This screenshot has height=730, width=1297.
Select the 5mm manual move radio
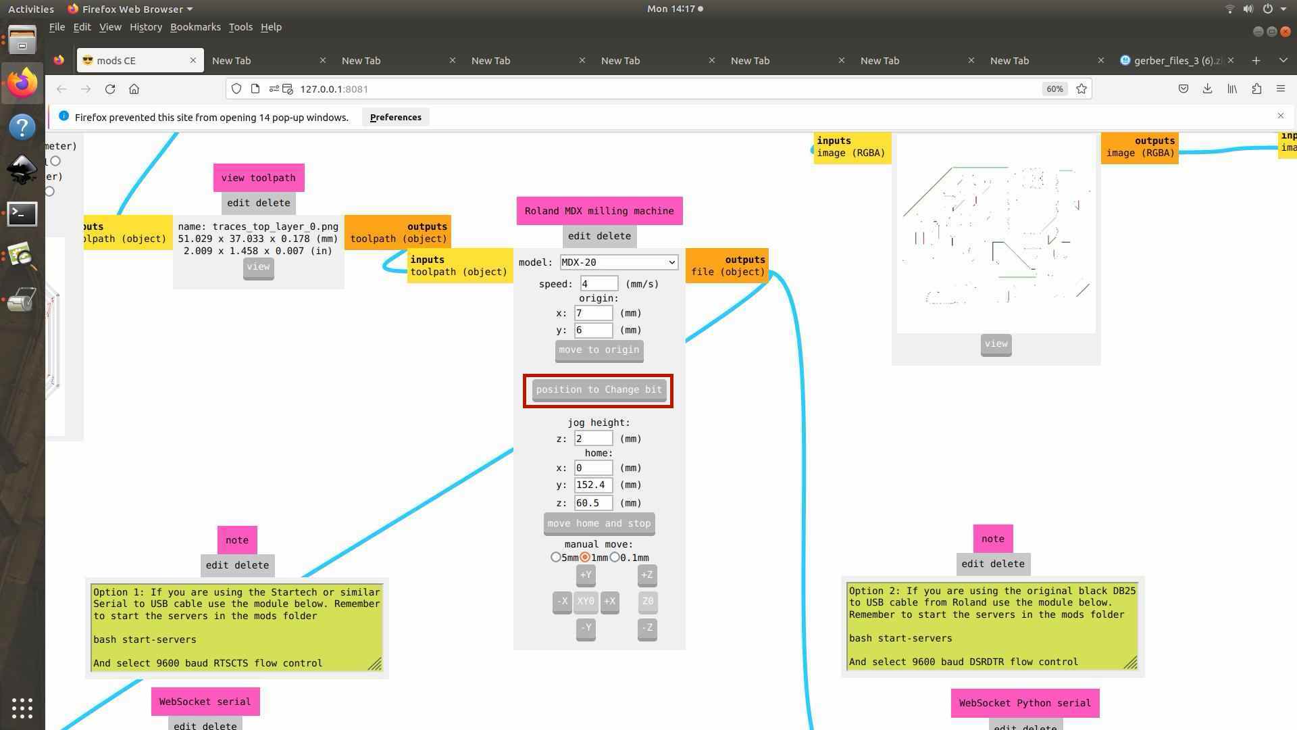[556, 558]
